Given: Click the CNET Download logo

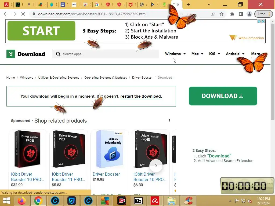Looking at the screenshot, I should click(x=26, y=54).
